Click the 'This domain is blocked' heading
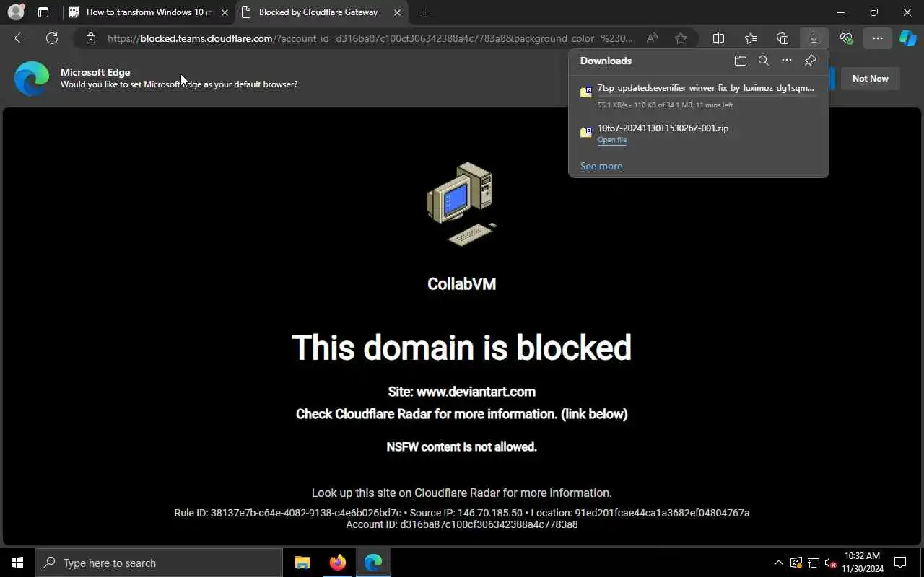The height and width of the screenshot is (577, 924). pyautogui.click(x=462, y=348)
